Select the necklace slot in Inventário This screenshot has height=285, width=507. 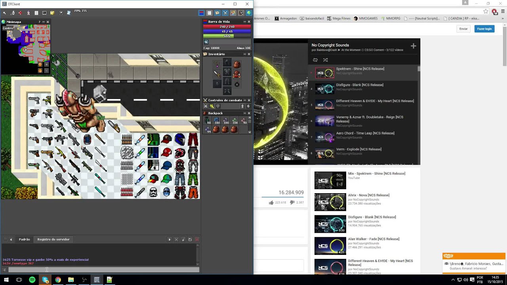point(217,64)
